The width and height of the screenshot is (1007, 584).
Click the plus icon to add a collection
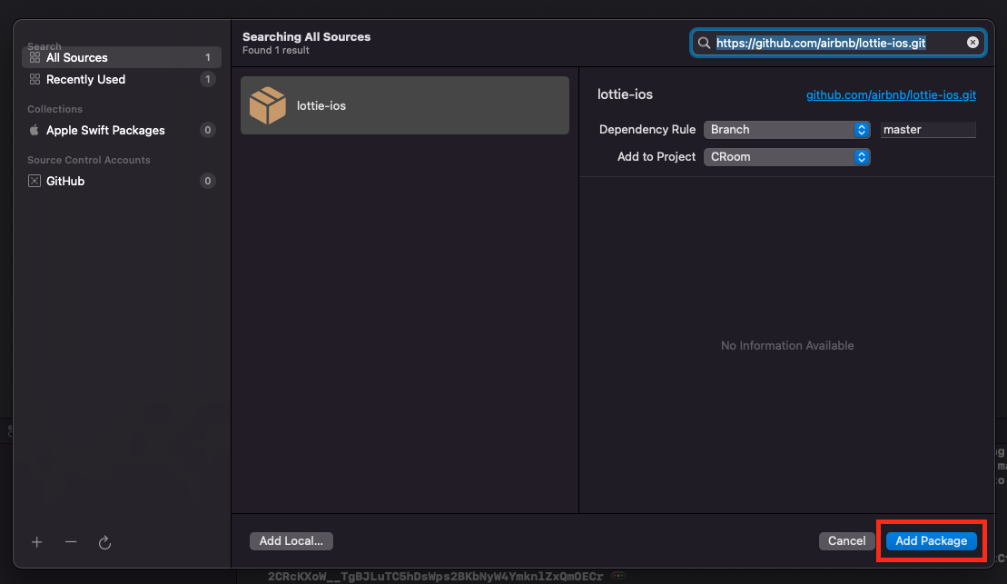pyautogui.click(x=36, y=542)
